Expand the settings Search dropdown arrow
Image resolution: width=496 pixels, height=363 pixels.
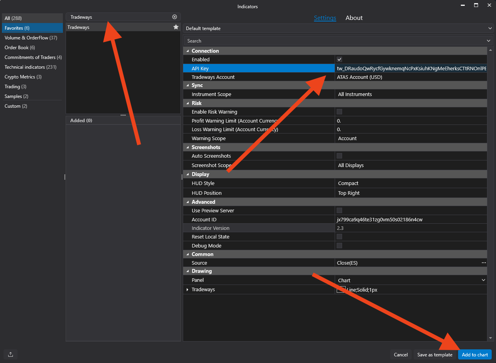click(x=489, y=41)
